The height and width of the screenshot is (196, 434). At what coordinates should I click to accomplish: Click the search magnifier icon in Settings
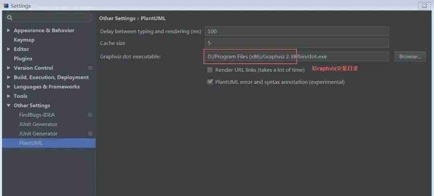click(10, 18)
